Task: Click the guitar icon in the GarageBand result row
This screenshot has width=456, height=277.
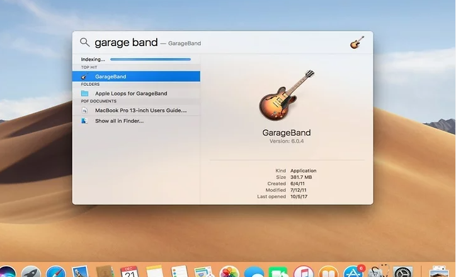Action: click(x=84, y=76)
